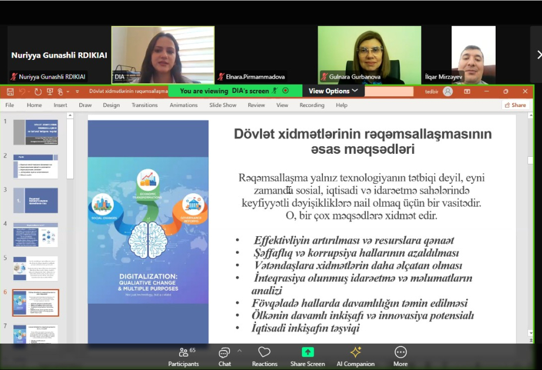Show next participants with the right arrow
542x370 pixels.
click(x=538, y=55)
